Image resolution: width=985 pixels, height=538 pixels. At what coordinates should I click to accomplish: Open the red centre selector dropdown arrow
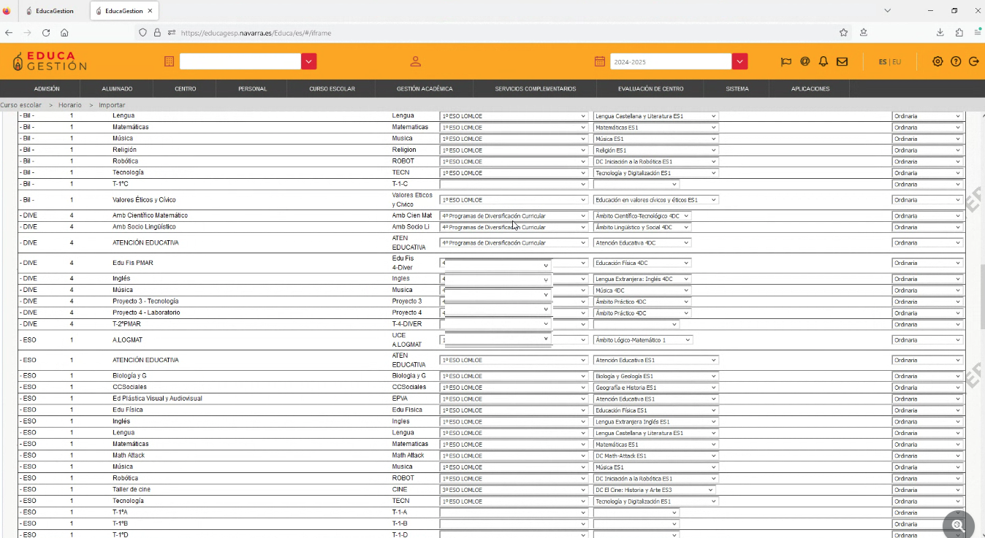click(x=308, y=62)
